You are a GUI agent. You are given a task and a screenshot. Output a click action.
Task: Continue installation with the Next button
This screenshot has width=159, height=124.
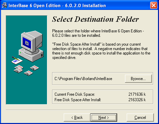click(x=104, y=118)
